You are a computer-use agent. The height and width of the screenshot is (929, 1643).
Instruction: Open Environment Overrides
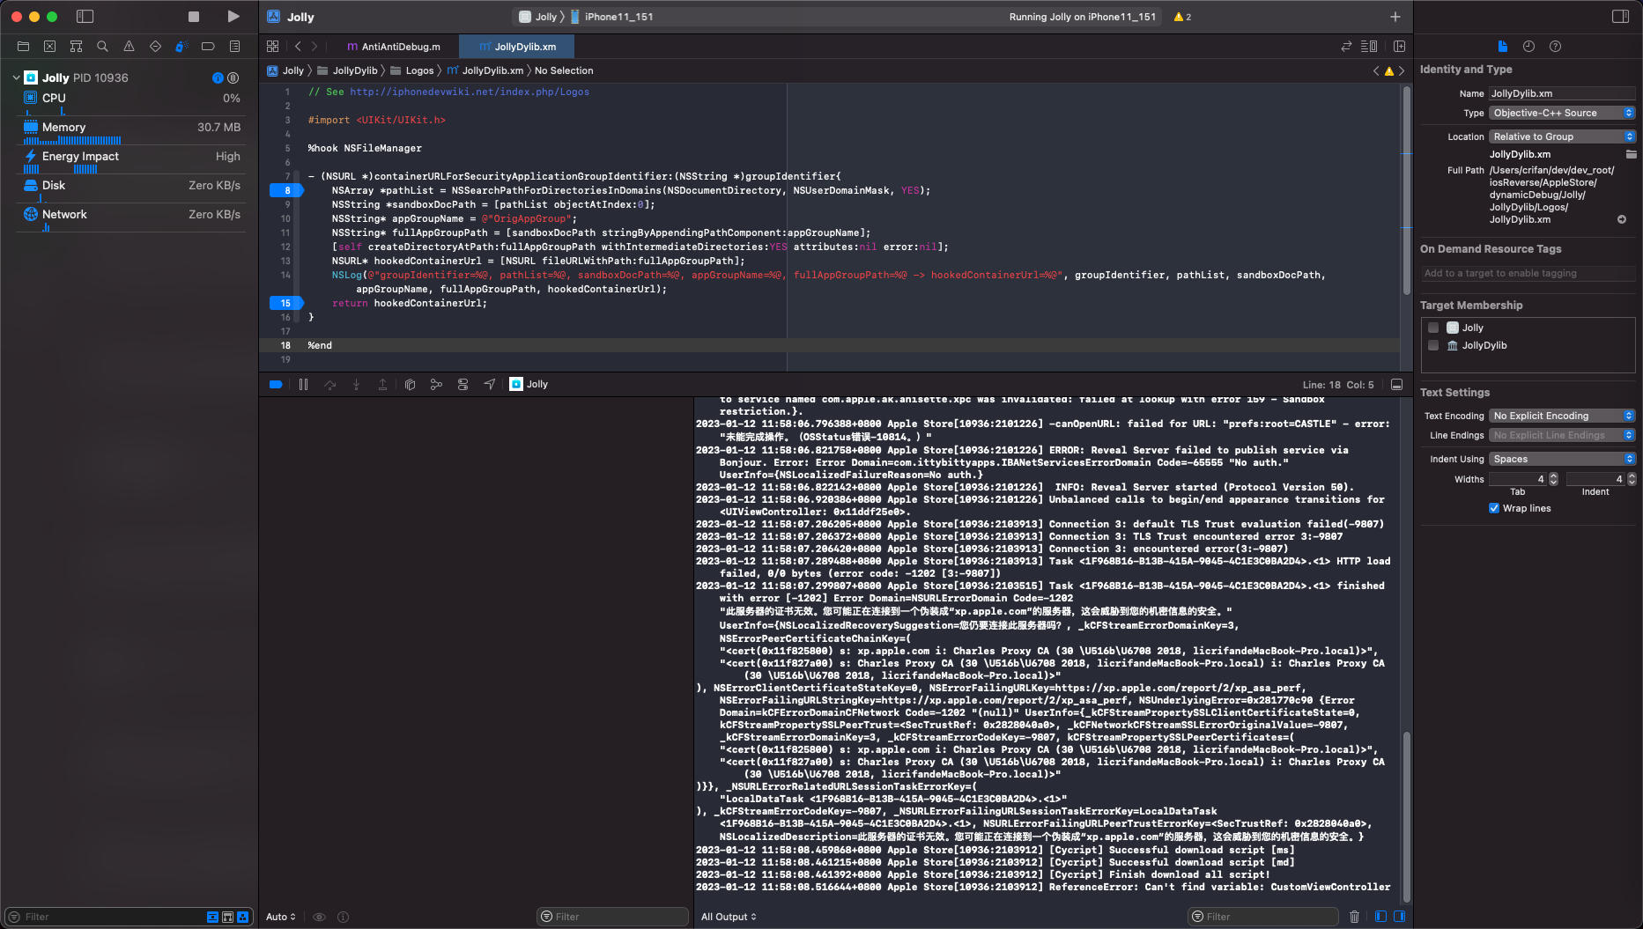point(463,385)
